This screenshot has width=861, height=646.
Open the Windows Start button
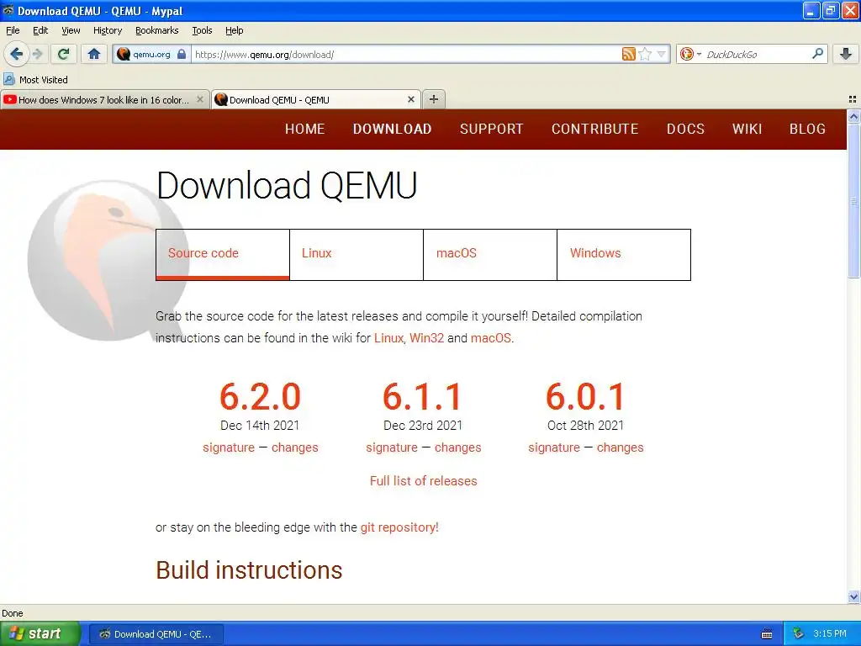(40, 633)
